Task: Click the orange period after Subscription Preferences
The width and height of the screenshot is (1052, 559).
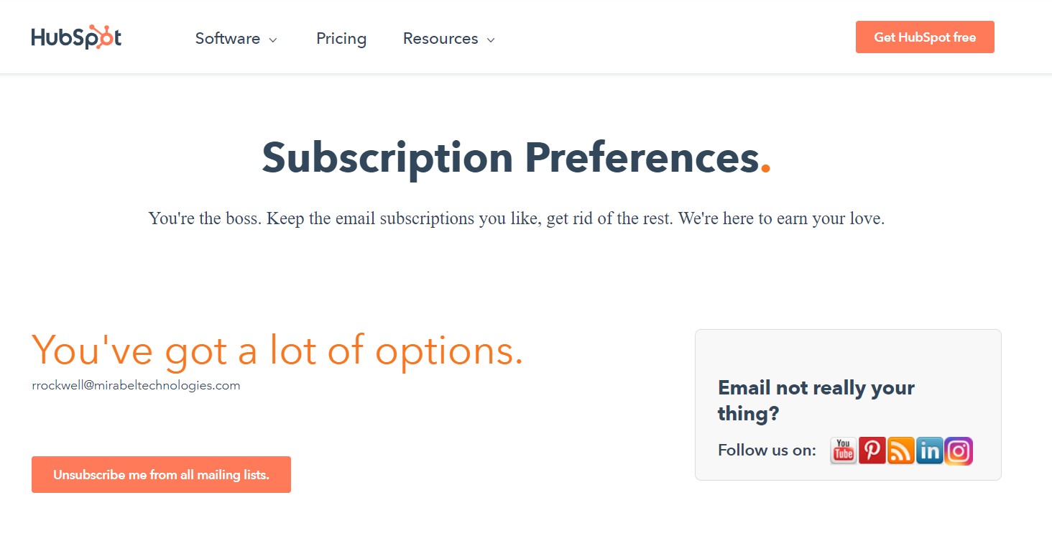Action: pyautogui.click(x=766, y=169)
